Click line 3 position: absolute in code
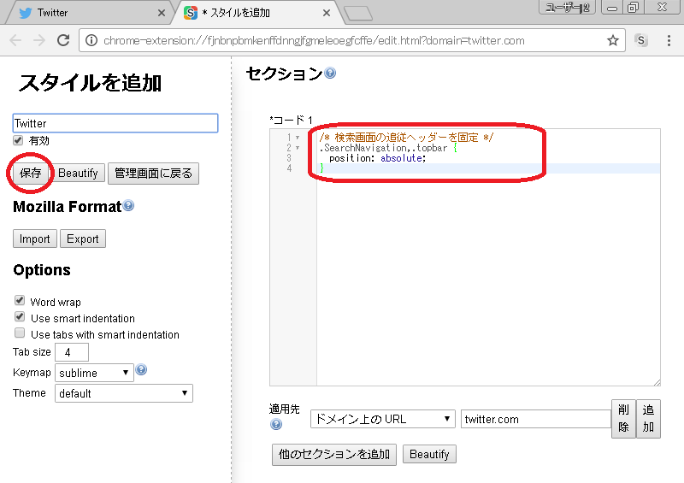The image size is (684, 483). coord(377,158)
